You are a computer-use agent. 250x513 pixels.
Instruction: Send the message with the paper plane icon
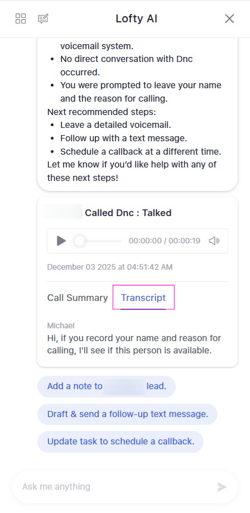222,487
